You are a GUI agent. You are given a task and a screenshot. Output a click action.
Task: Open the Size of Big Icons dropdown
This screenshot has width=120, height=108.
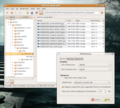tap(95, 65)
